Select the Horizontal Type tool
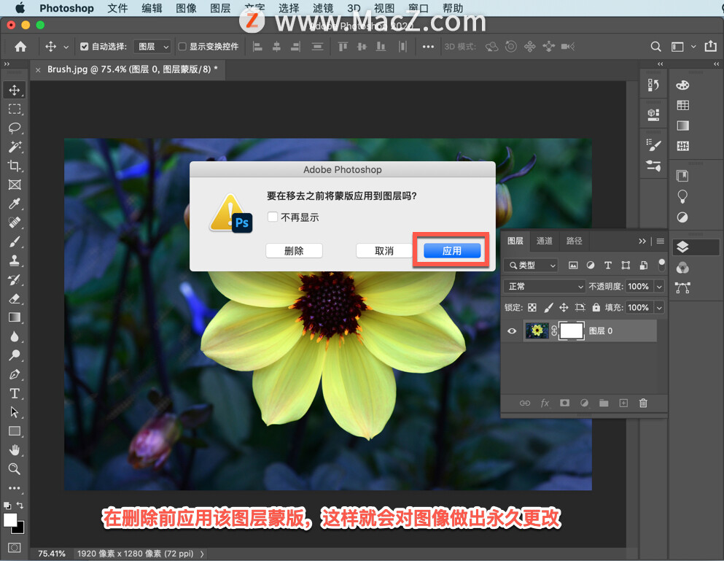The image size is (724, 561). (15, 393)
